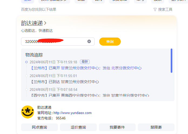The image size is (188, 134).
Task: Click the slogan 心选韵达，快递韵达
Action: 37,31
